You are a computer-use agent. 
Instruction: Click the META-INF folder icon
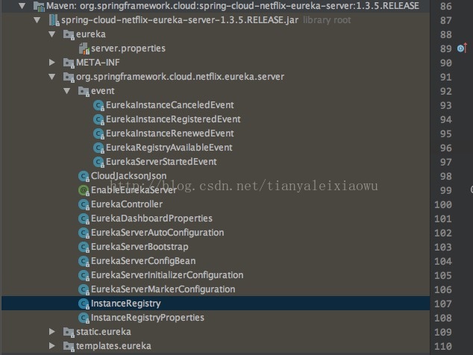tap(69, 63)
